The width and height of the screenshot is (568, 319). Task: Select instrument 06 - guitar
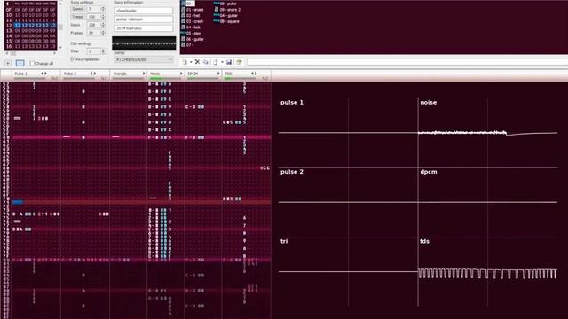coord(193,39)
